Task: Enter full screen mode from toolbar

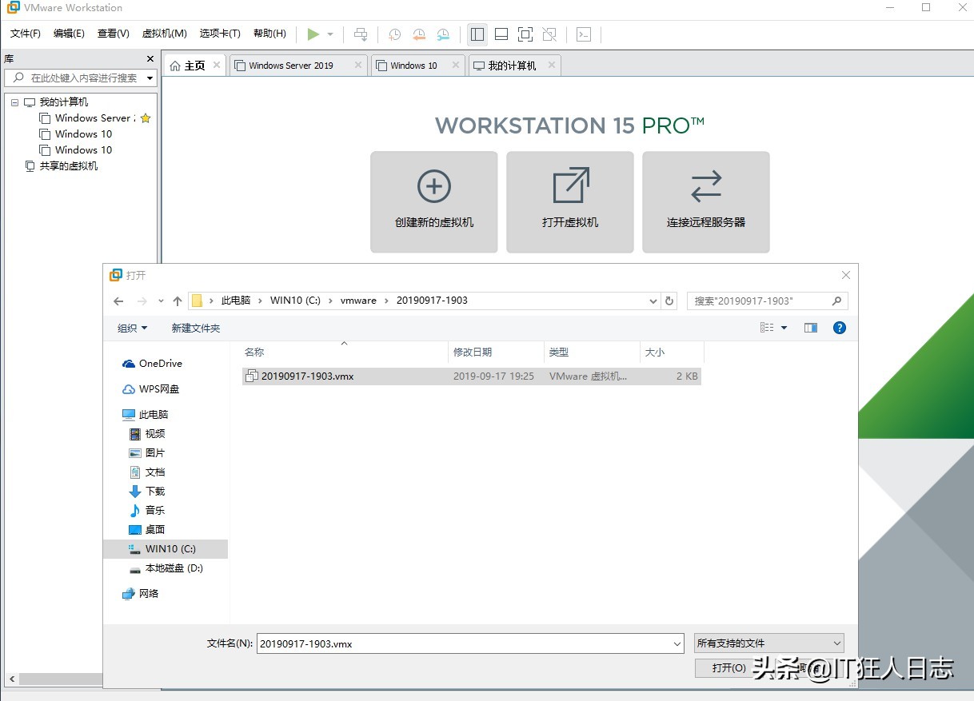Action: coord(525,34)
